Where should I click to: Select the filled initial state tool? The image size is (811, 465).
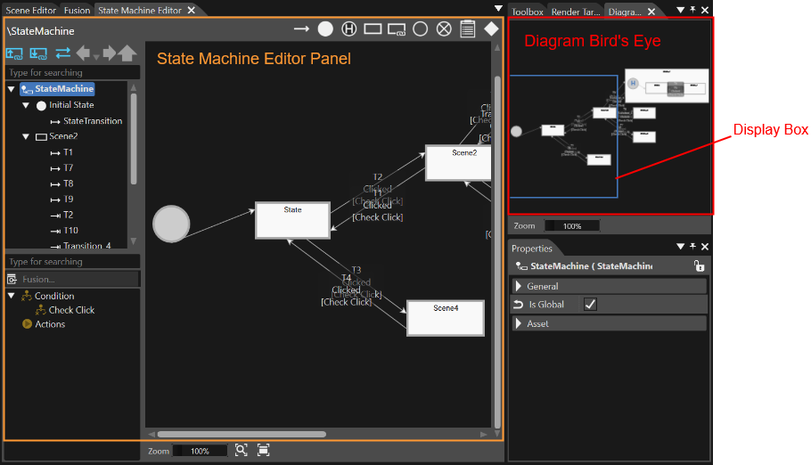point(325,29)
